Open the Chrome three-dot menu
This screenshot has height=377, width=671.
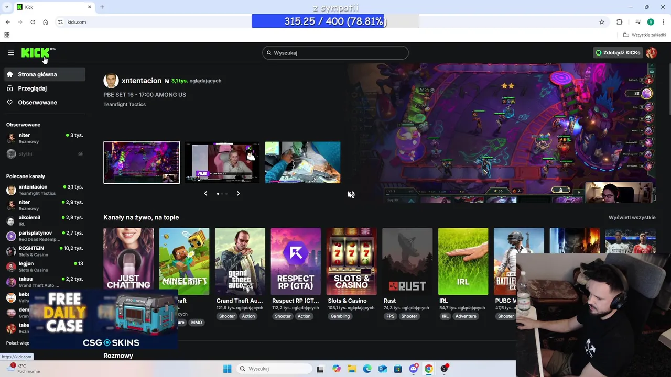click(664, 22)
